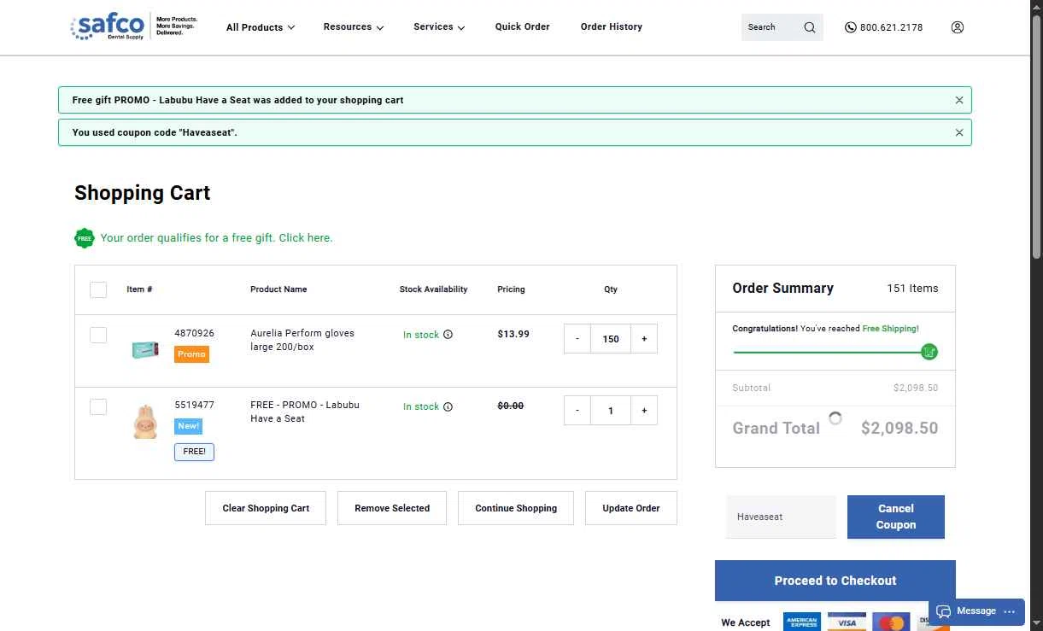Click the Visa card icon
The image size is (1043, 631).
tap(847, 622)
